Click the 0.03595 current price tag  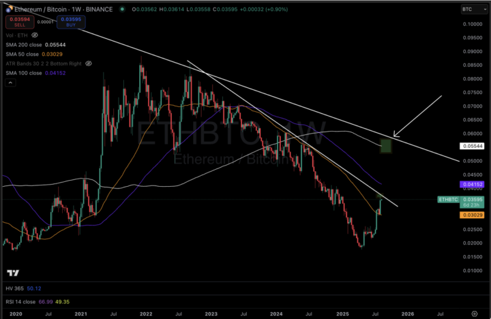click(x=472, y=202)
